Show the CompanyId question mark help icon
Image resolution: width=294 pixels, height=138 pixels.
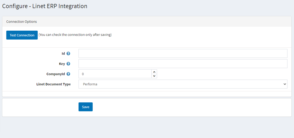(x=68, y=74)
